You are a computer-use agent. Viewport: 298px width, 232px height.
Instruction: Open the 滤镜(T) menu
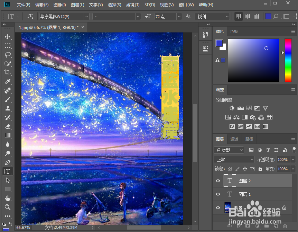133,5
